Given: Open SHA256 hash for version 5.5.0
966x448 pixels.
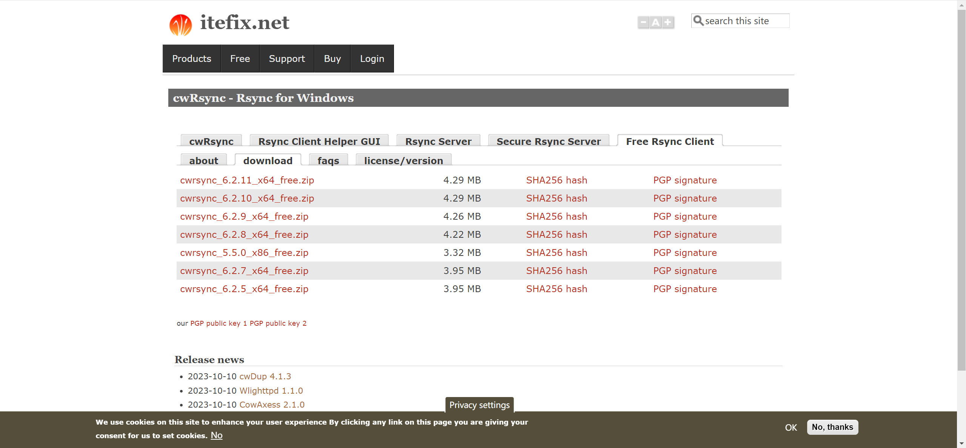Looking at the screenshot, I should click(557, 252).
